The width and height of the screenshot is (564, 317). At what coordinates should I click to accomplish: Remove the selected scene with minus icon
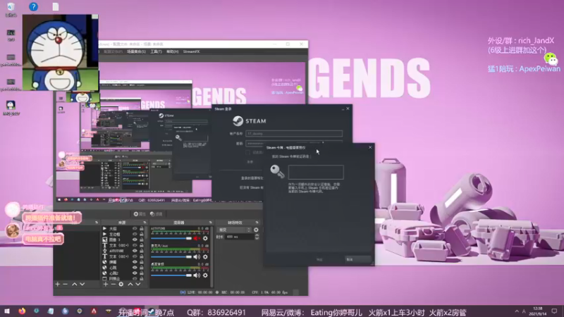coord(65,284)
